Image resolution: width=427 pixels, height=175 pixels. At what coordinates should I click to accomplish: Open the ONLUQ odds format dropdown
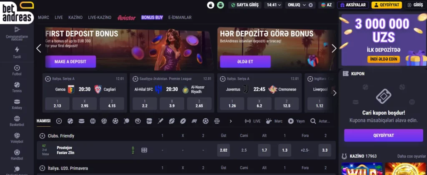[297, 5]
